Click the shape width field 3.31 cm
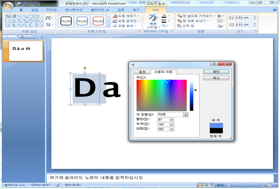The height and width of the screenshot is (189, 280). (x=244, y=25)
